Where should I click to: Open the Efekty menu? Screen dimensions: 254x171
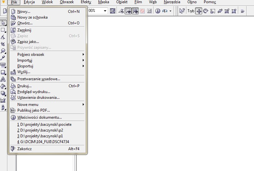pyautogui.click(x=86, y=2)
